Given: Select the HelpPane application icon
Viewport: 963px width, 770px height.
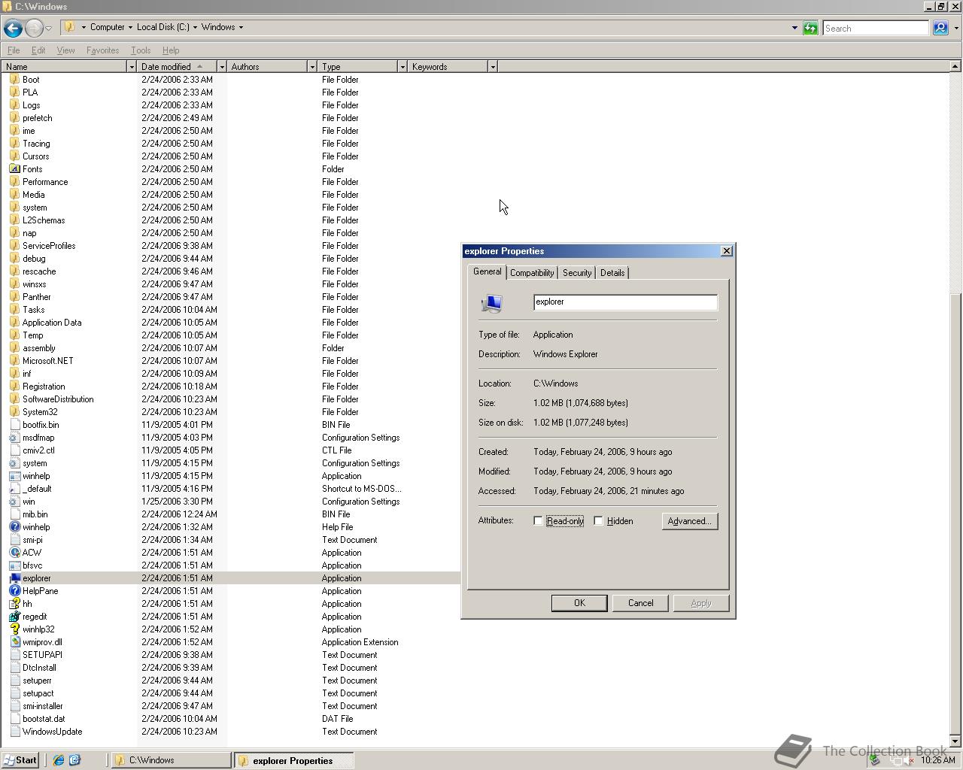Looking at the screenshot, I should coord(14,591).
